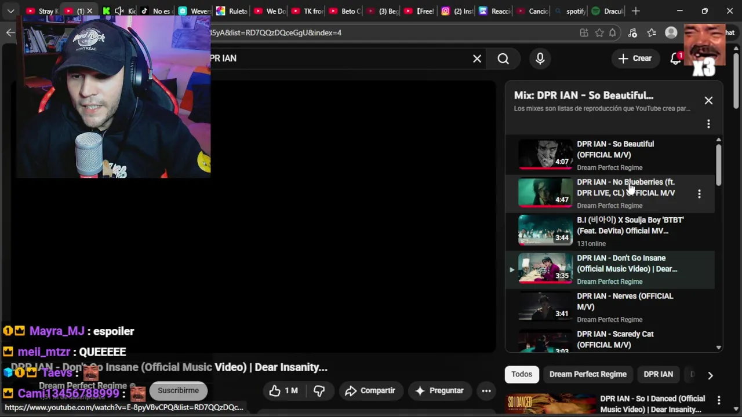Click playlist scrollbar up arrow
742x417 pixels.
[x=719, y=140]
